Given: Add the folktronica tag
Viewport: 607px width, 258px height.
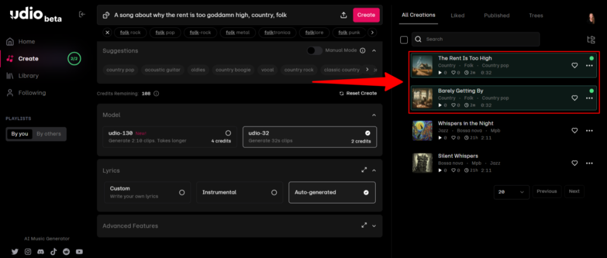Looking at the screenshot, I should point(277,33).
